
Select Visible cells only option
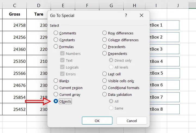point(105,81)
